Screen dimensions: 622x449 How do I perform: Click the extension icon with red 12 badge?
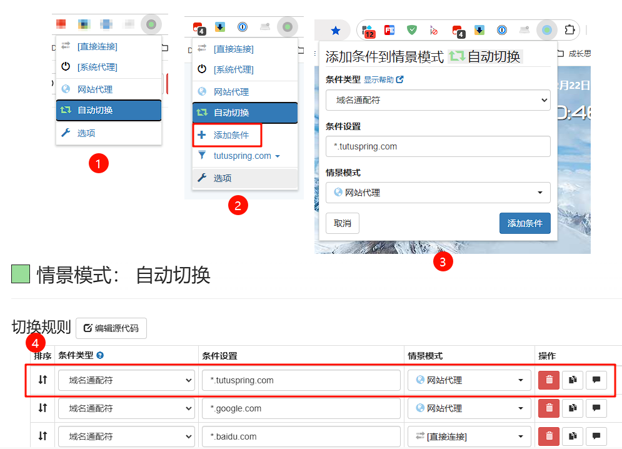[368, 29]
